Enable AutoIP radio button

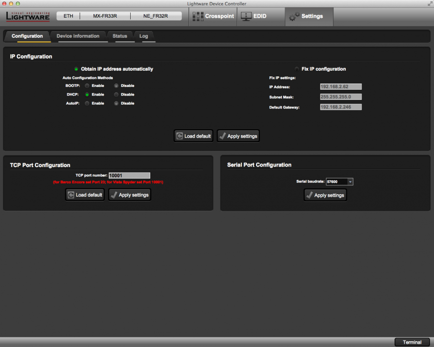coord(87,103)
